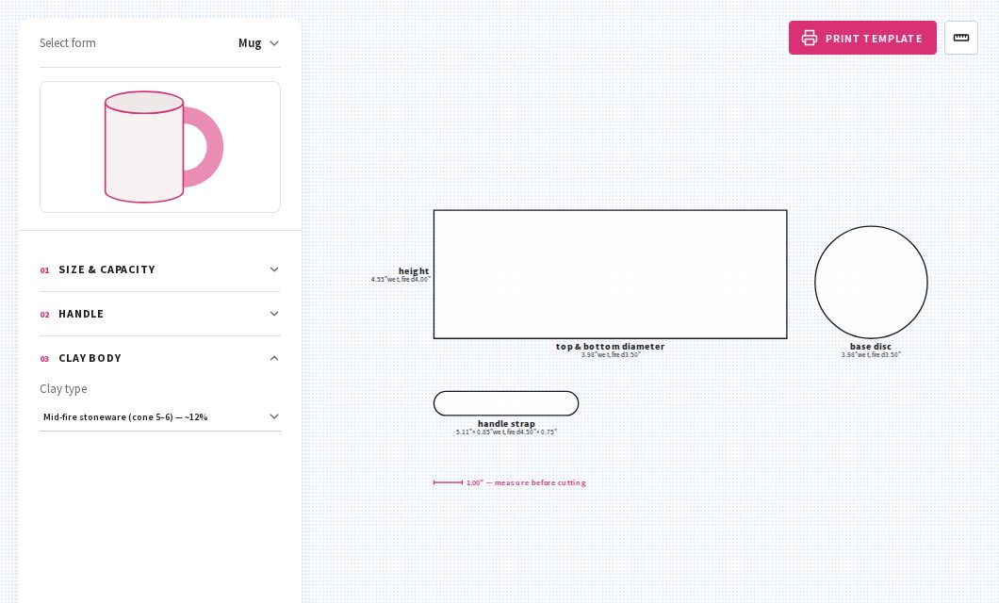
Task: Click the "Clay type" field label
Action: pyautogui.click(x=63, y=388)
